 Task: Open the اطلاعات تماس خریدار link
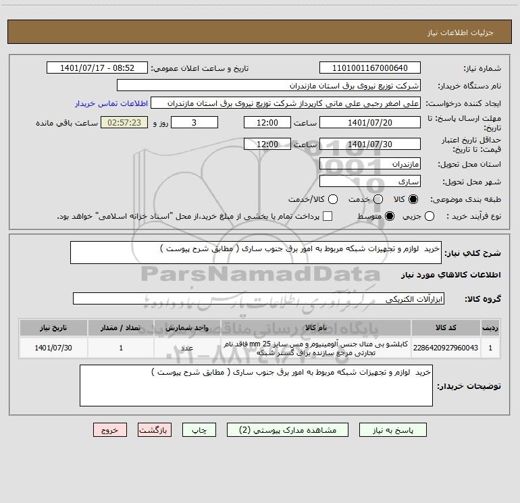[x=111, y=103]
